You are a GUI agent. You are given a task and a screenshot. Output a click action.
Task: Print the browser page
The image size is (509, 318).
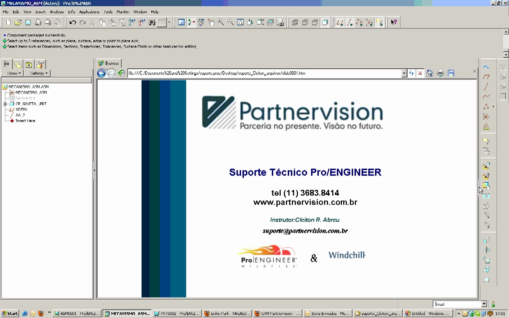(440, 73)
